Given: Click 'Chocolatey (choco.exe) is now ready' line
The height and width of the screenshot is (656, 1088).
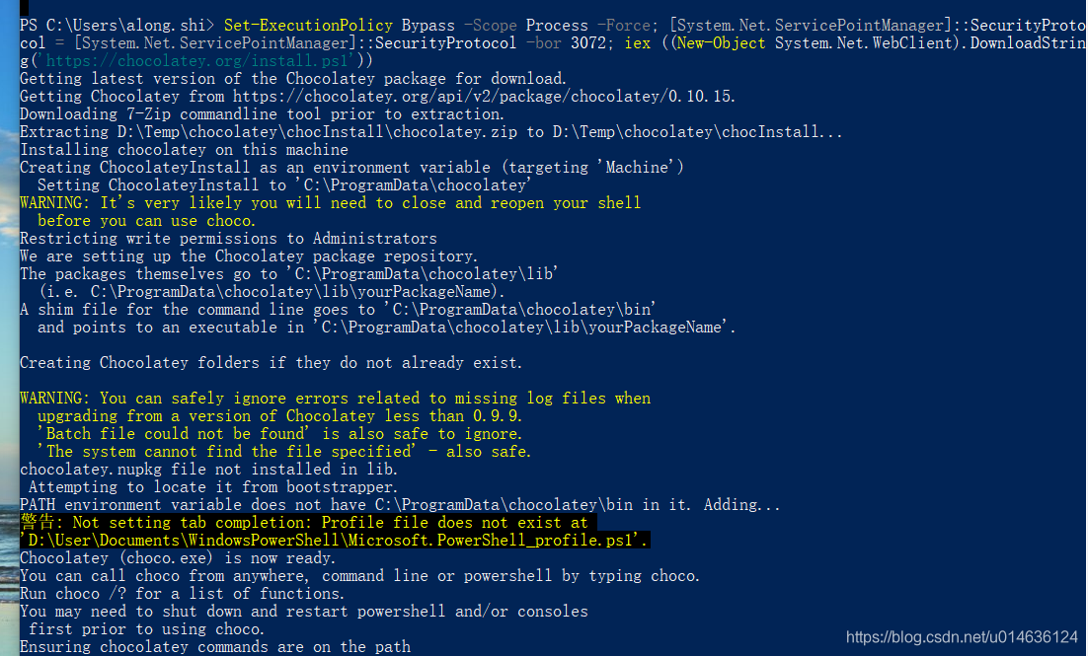Looking at the screenshot, I should tap(178, 558).
